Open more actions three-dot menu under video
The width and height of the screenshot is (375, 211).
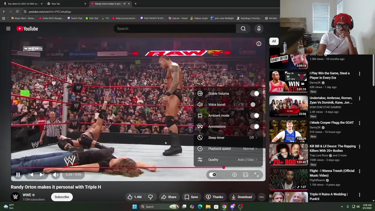tap(261, 197)
